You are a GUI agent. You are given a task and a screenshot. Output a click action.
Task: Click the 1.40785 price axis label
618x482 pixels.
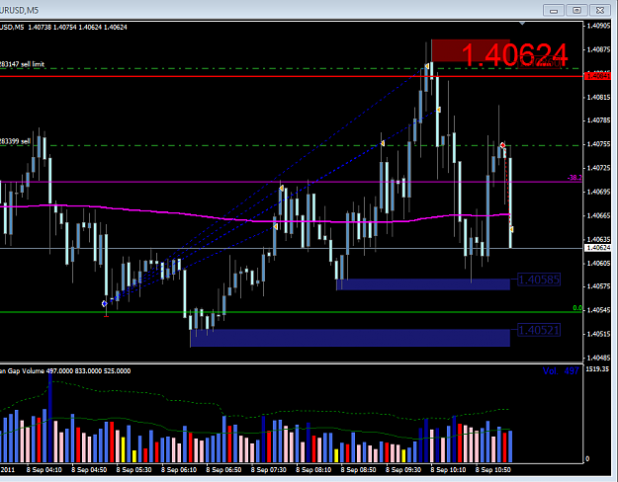click(598, 120)
